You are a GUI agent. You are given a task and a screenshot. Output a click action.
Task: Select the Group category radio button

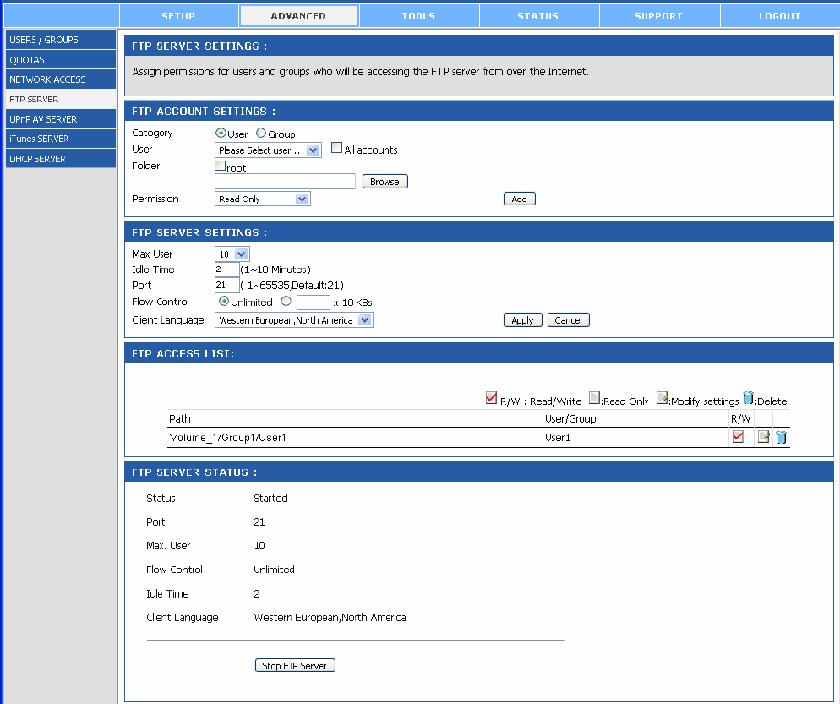click(261, 134)
